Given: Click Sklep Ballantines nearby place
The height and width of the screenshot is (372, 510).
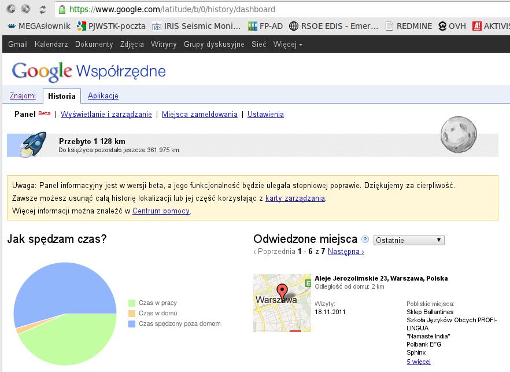Looking at the screenshot, I should [430, 312].
